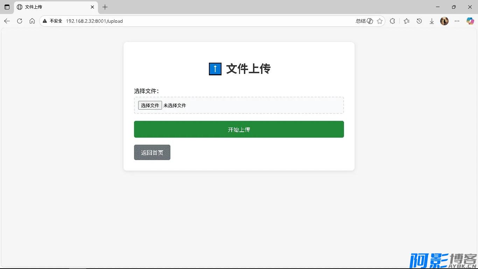Screen dimensions: 478x269
Task: Open the favorites list panel
Action: [406, 21]
